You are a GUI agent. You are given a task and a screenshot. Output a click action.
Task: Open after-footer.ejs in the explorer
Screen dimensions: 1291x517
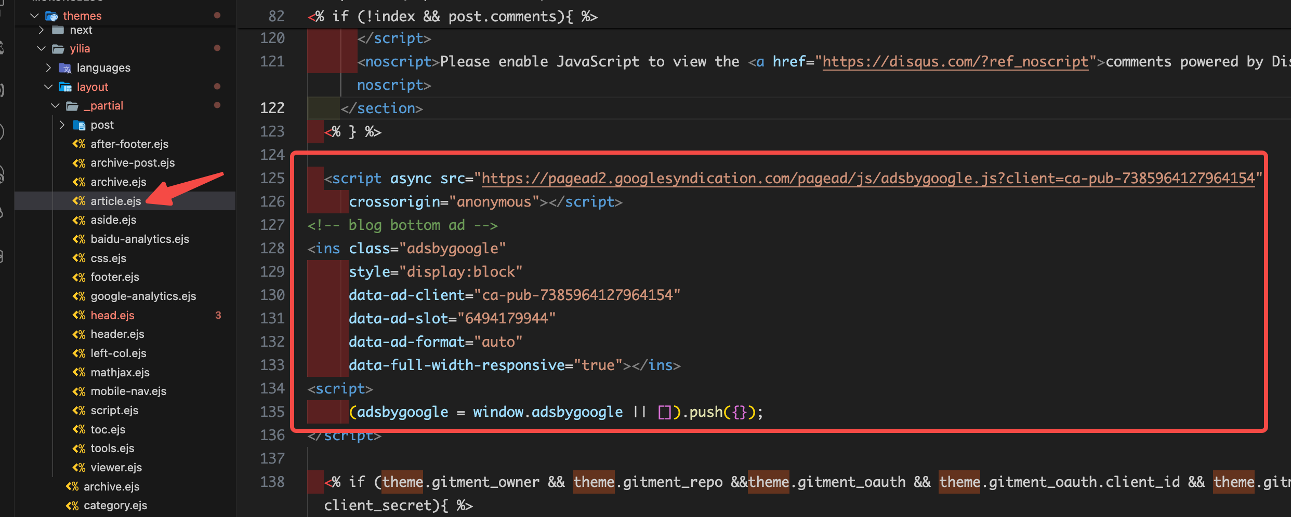pyautogui.click(x=129, y=144)
